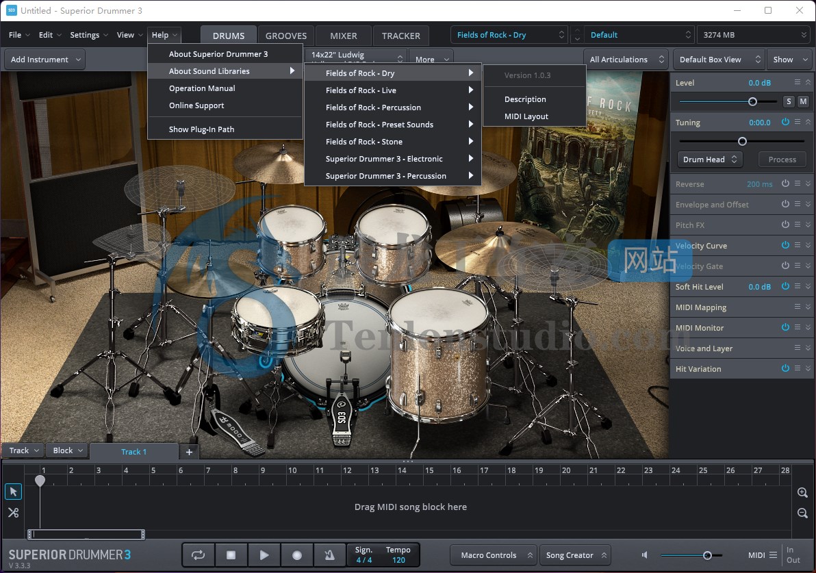Open the Track menu button
The image size is (816, 573).
click(x=24, y=450)
